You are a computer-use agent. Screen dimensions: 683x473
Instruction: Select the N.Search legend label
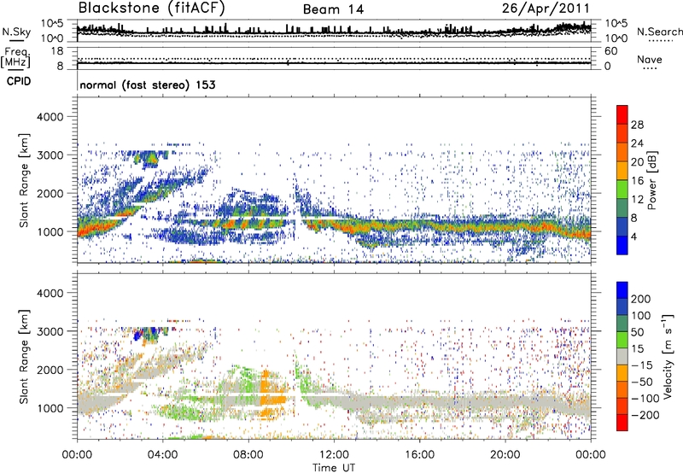(x=659, y=32)
